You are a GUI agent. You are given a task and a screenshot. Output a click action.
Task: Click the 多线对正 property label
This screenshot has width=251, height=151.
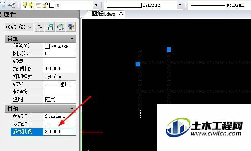coord(27,124)
